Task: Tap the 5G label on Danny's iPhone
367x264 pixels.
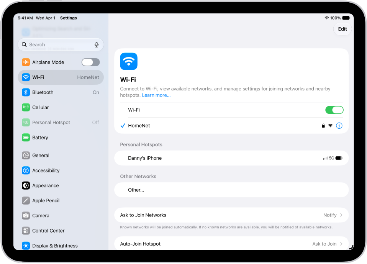Action: 331,158
